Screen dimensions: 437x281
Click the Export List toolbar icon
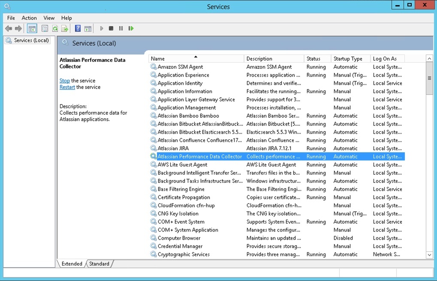click(65, 28)
